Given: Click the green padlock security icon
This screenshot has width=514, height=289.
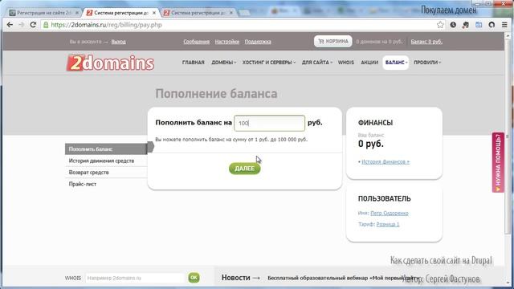Looking at the screenshot, I should 46,25.
